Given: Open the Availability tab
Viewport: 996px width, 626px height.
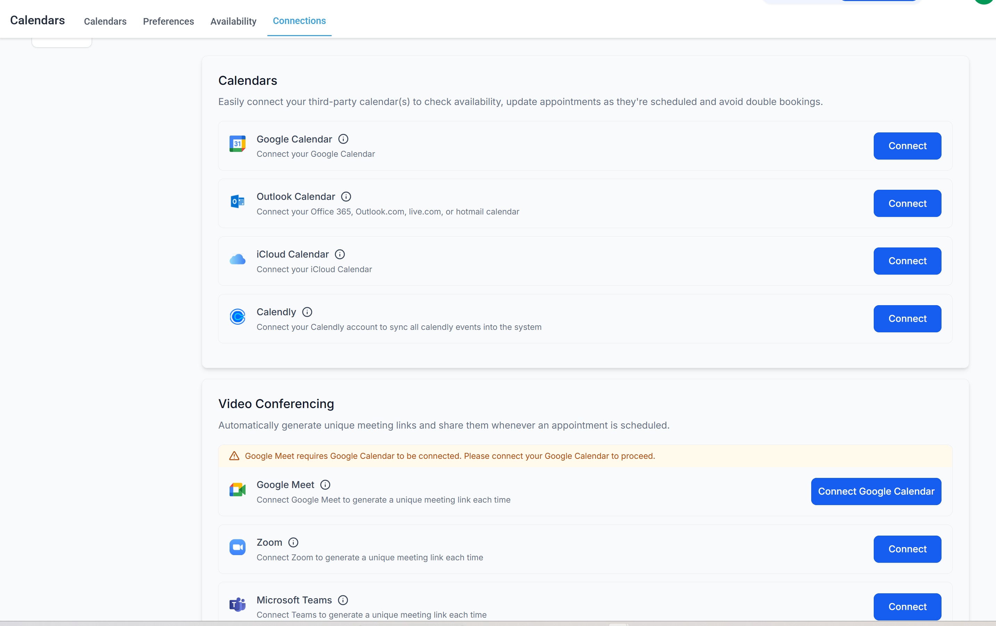Looking at the screenshot, I should pos(233,21).
